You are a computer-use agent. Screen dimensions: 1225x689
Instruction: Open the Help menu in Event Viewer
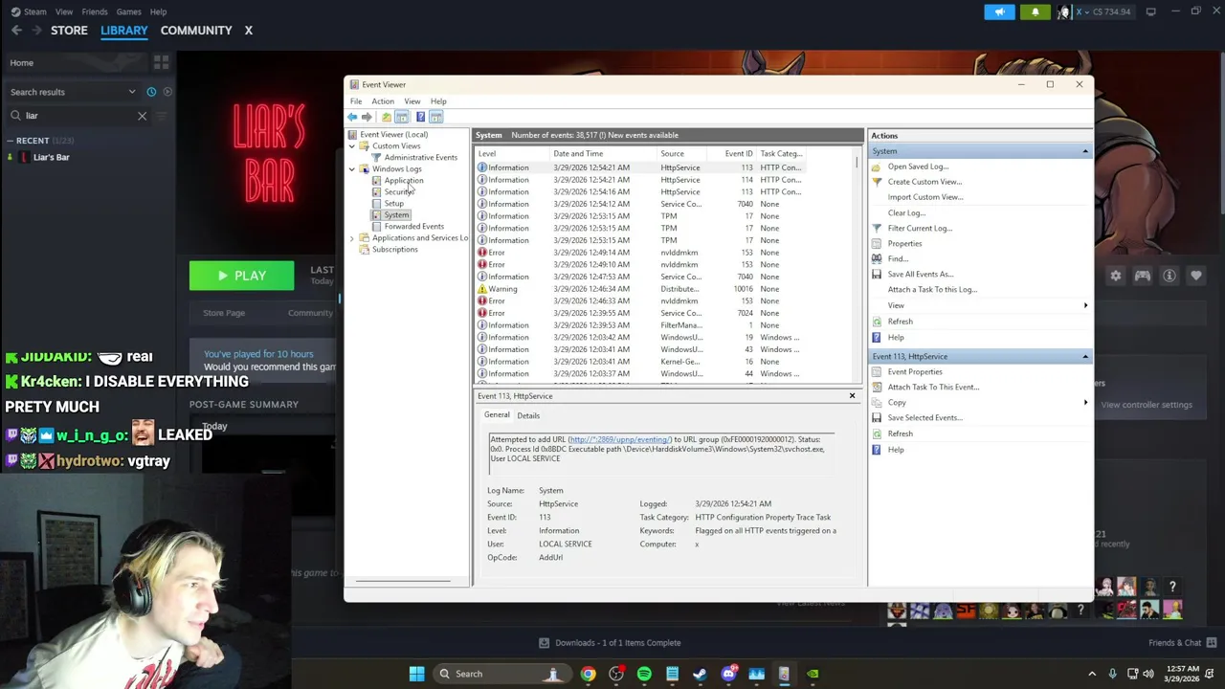[438, 100]
